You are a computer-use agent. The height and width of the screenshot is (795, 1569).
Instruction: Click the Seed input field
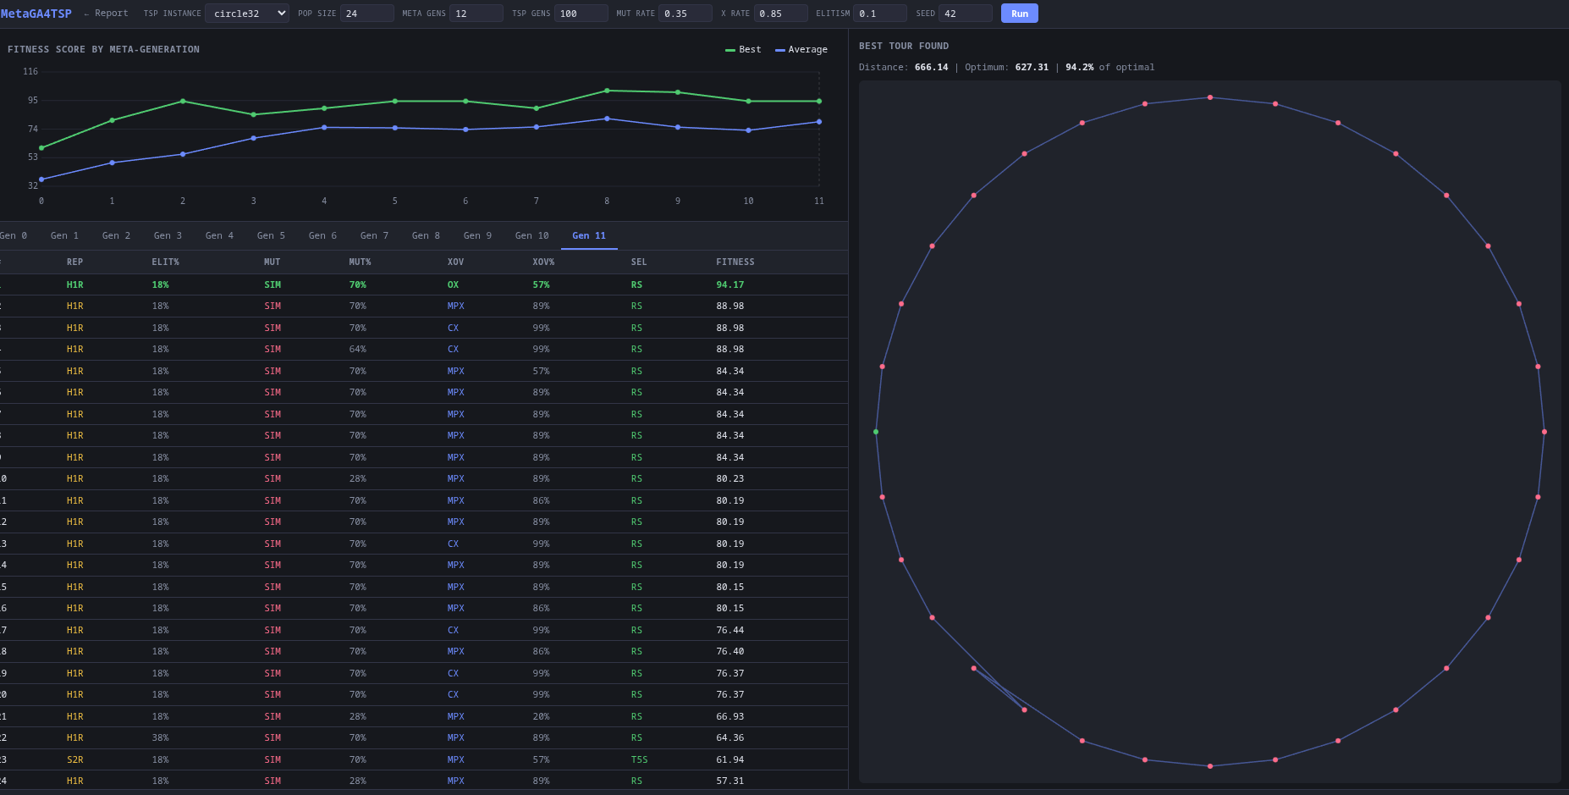[964, 14]
